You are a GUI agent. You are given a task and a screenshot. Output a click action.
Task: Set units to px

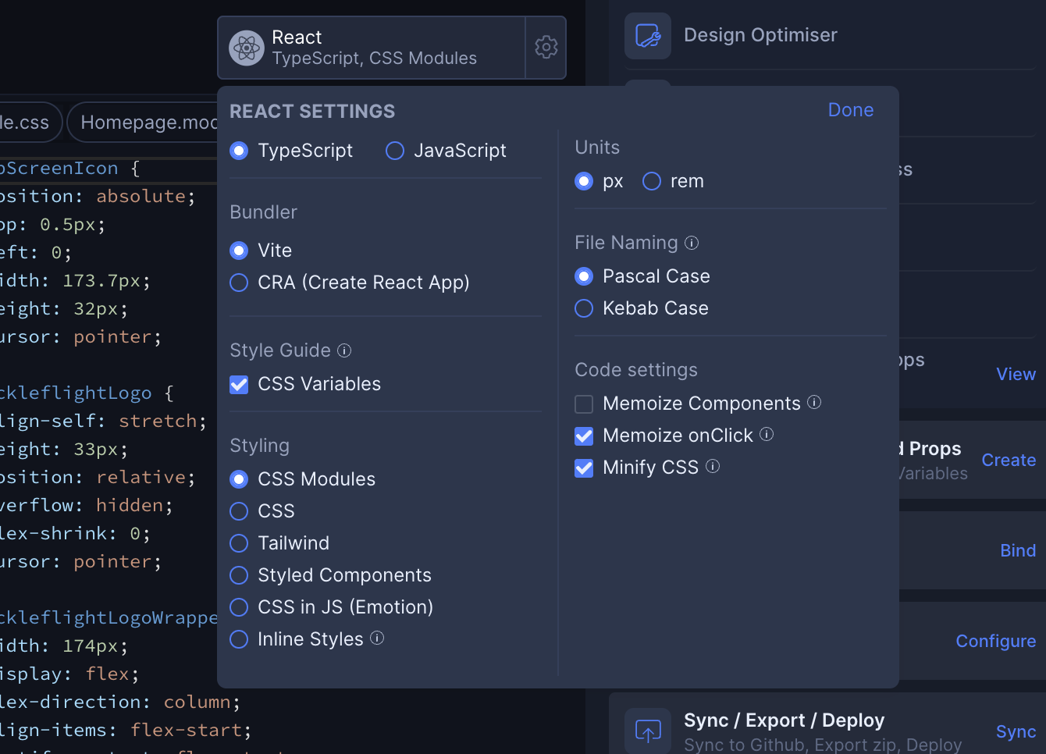(x=584, y=181)
